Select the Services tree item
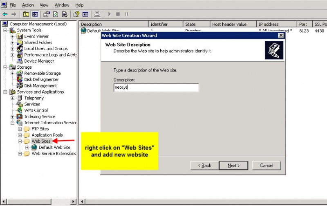 click(x=32, y=104)
